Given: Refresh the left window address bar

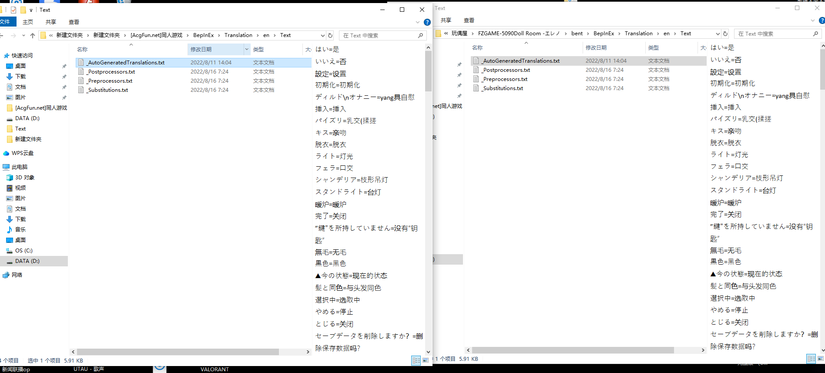Looking at the screenshot, I should tap(330, 36).
